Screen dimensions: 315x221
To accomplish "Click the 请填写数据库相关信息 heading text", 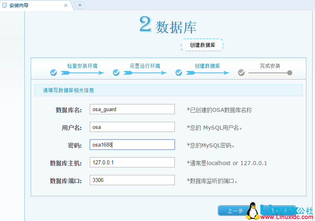I will click(x=69, y=91).
